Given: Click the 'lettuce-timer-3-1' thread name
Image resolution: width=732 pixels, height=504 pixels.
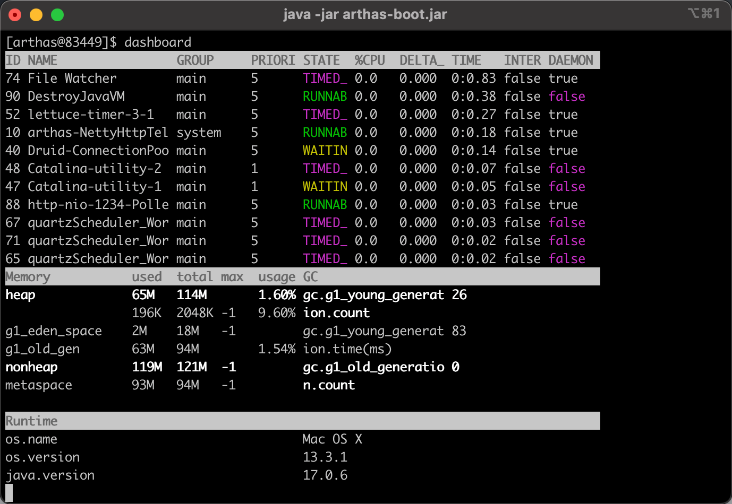Looking at the screenshot, I should (x=91, y=115).
